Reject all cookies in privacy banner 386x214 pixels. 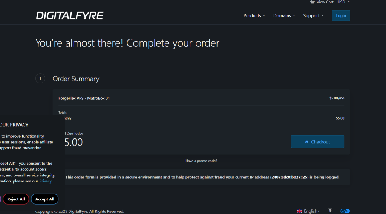click(16, 199)
